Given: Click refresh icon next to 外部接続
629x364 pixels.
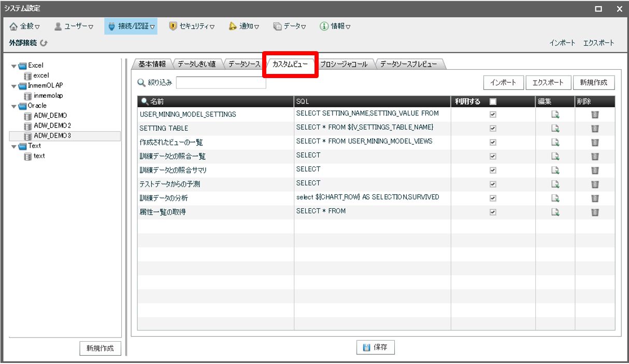Looking at the screenshot, I should [x=44, y=43].
